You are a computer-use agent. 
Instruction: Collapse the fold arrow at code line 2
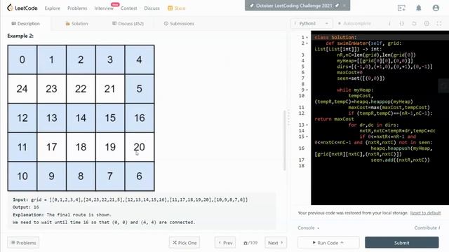[x=307, y=43]
